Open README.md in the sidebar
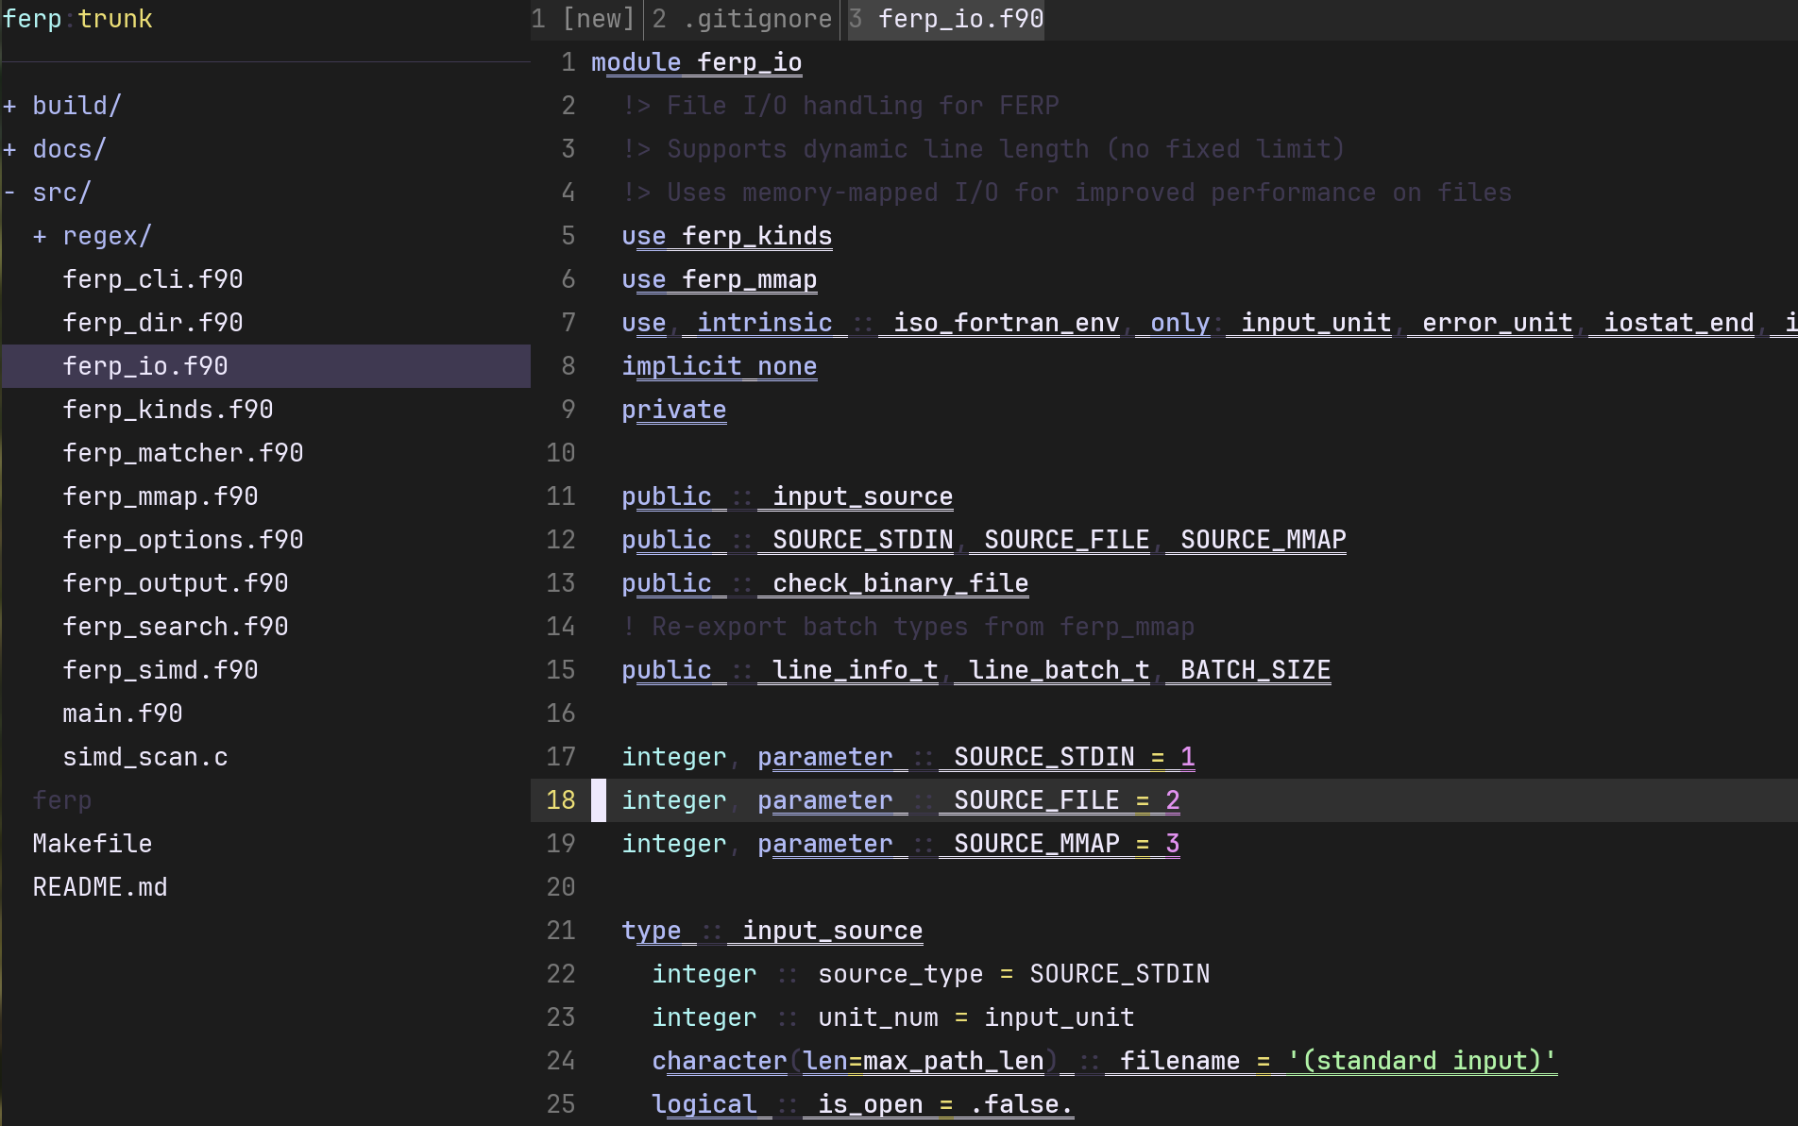The width and height of the screenshot is (1798, 1126). (x=99, y=887)
